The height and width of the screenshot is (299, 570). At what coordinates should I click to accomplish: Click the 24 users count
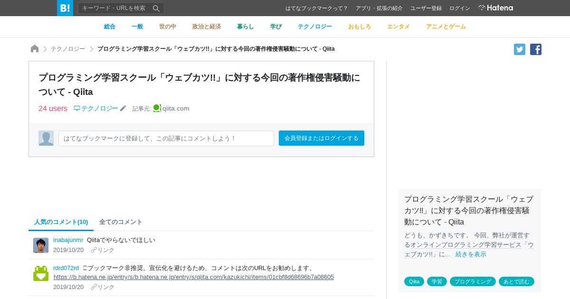pos(53,108)
